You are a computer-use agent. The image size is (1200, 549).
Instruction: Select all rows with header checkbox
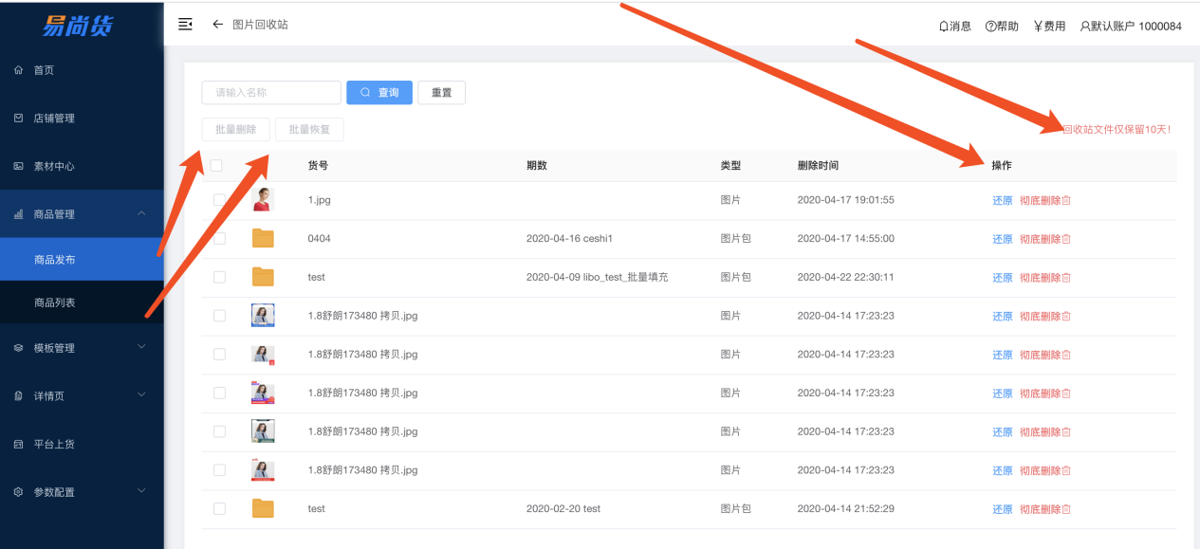(216, 166)
